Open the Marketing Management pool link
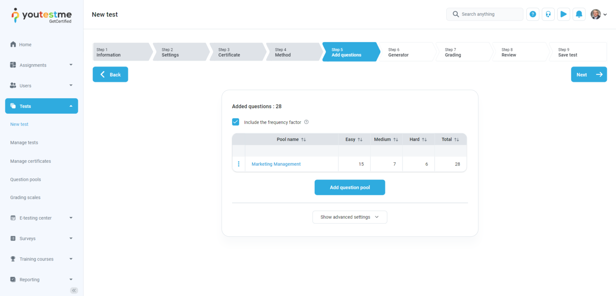 (276, 164)
